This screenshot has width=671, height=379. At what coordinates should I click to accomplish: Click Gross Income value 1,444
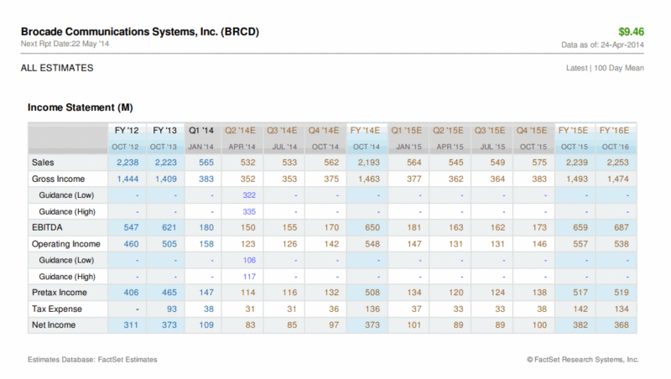pyautogui.click(x=127, y=179)
